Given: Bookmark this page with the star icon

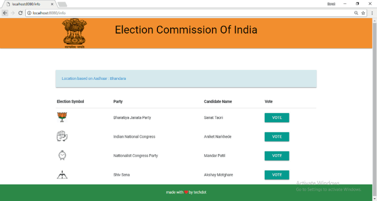Looking at the screenshot, I should click(x=363, y=13).
